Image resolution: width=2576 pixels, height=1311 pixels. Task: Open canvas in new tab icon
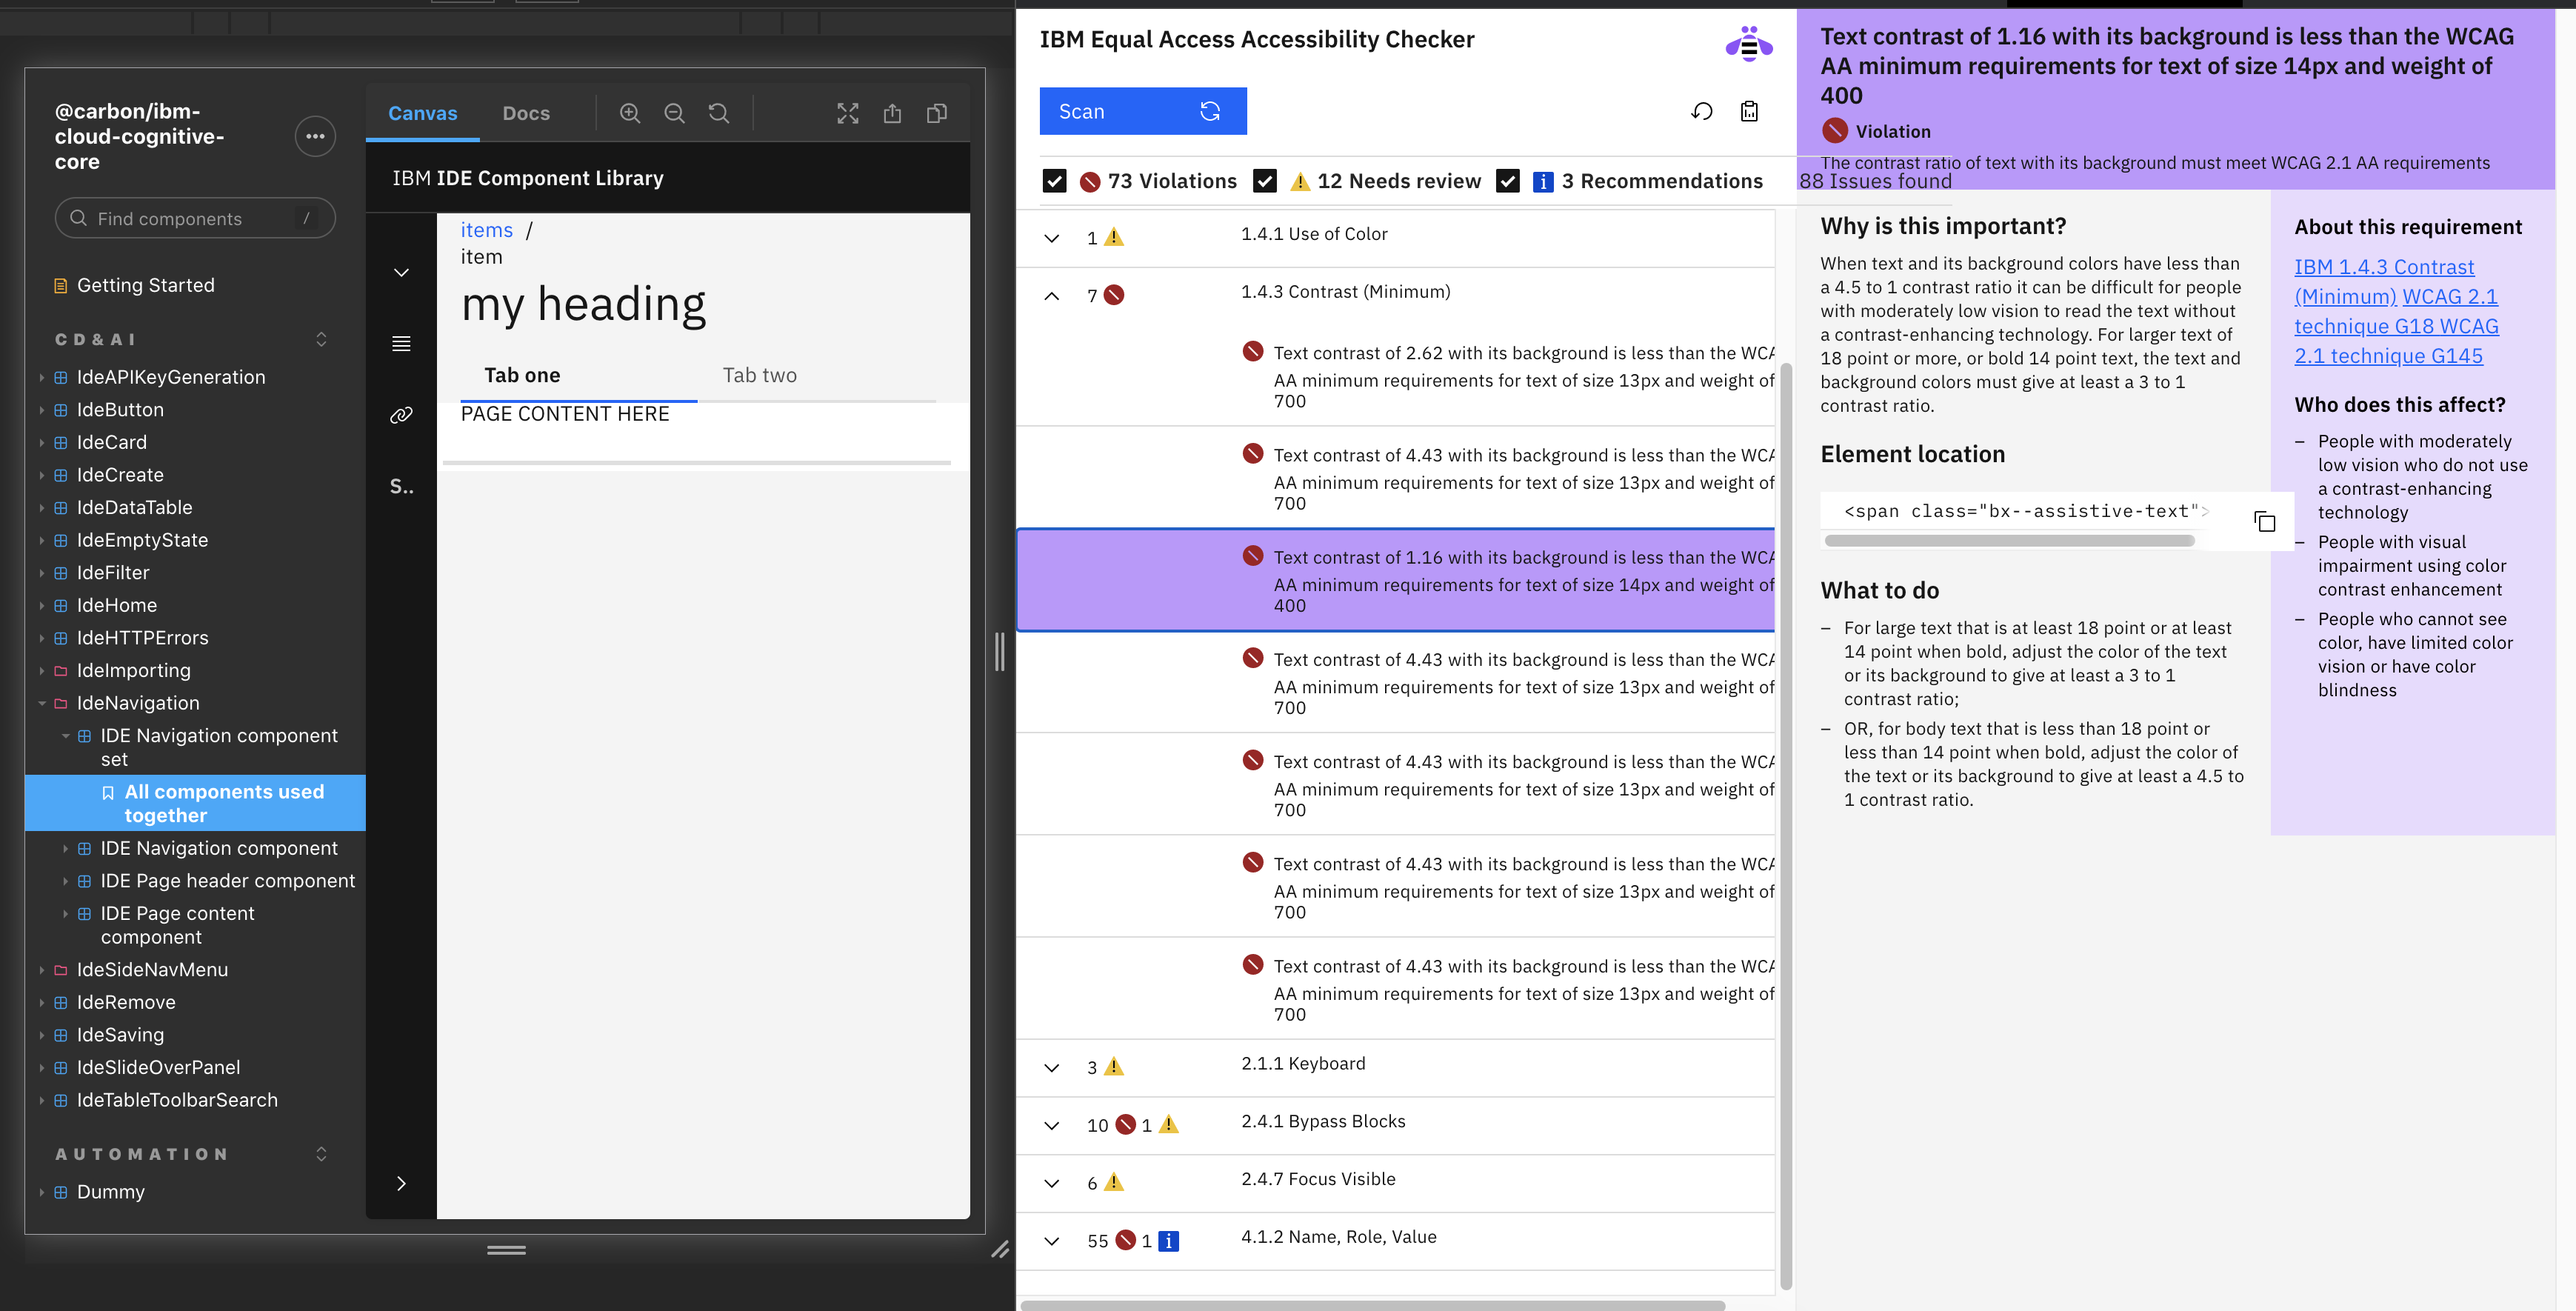892,113
